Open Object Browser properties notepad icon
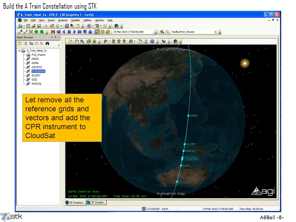 [x=19, y=43]
